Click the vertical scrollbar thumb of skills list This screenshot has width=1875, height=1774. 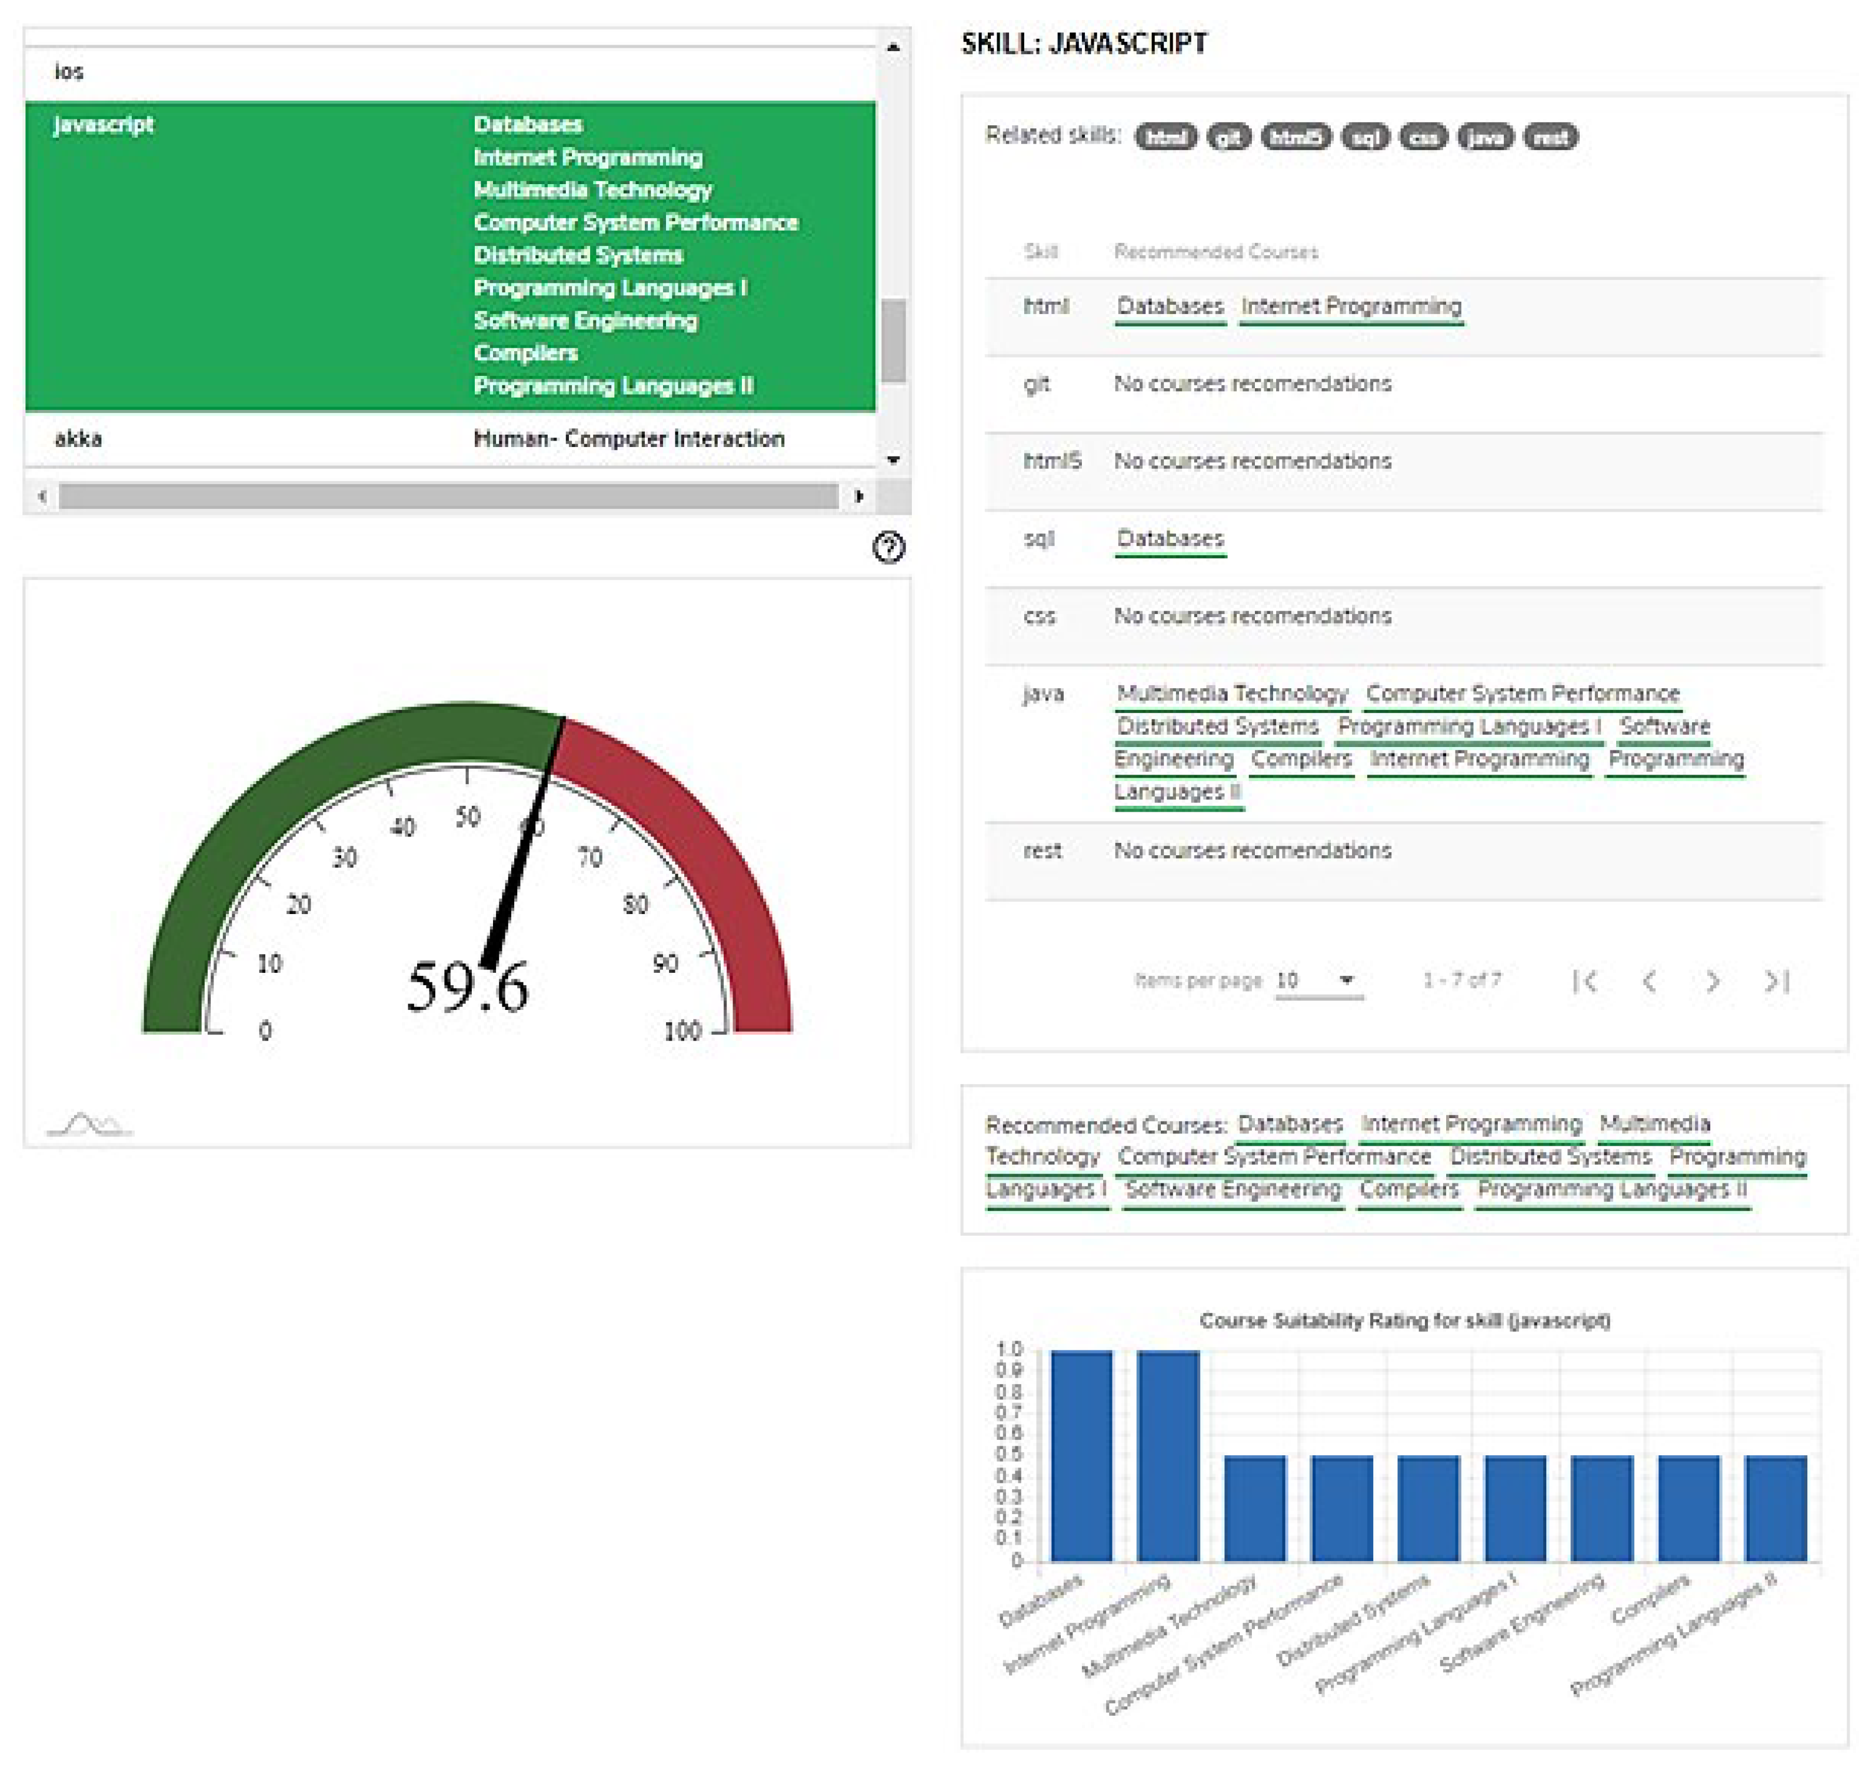[x=893, y=341]
